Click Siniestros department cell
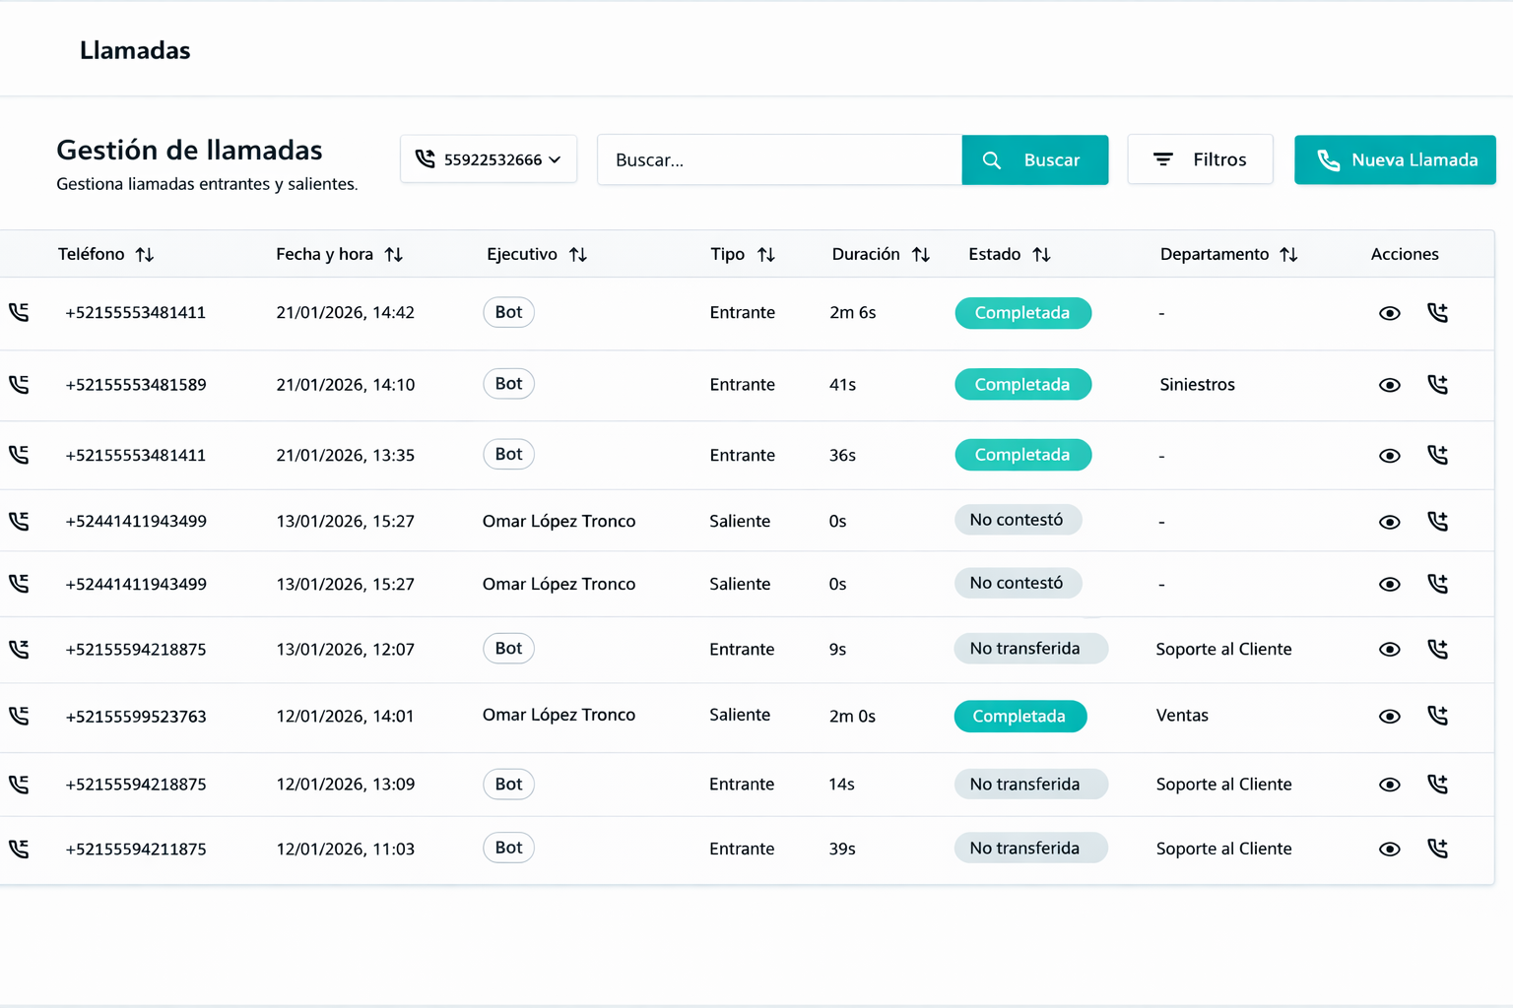Image resolution: width=1513 pixels, height=1008 pixels. [1197, 385]
